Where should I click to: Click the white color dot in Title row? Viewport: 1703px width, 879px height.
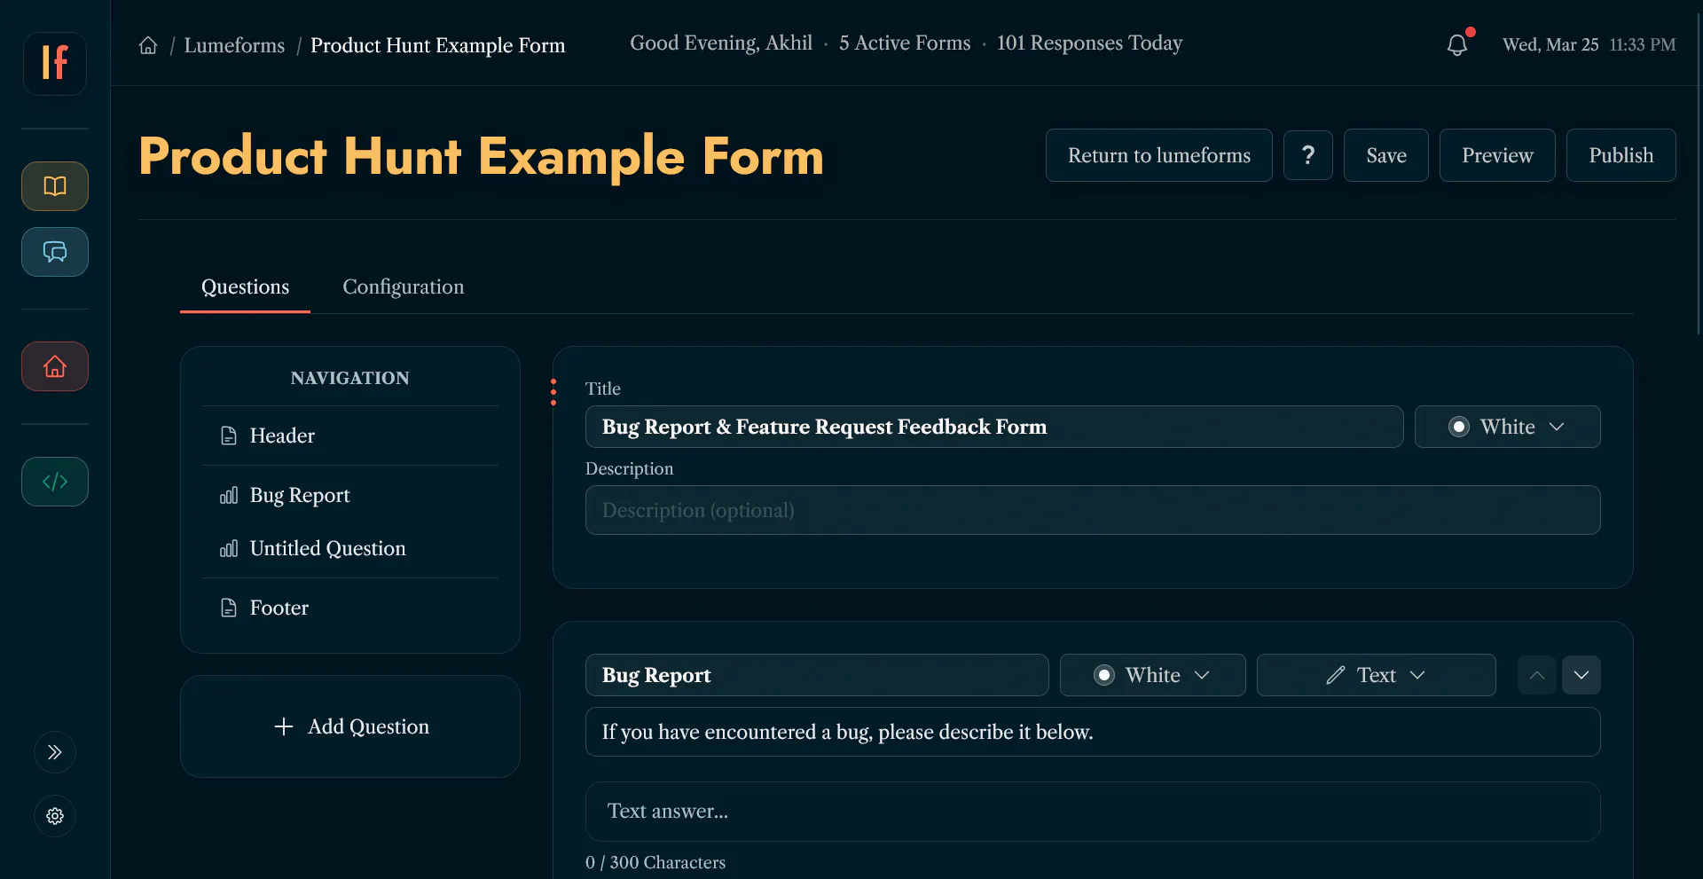(1459, 427)
